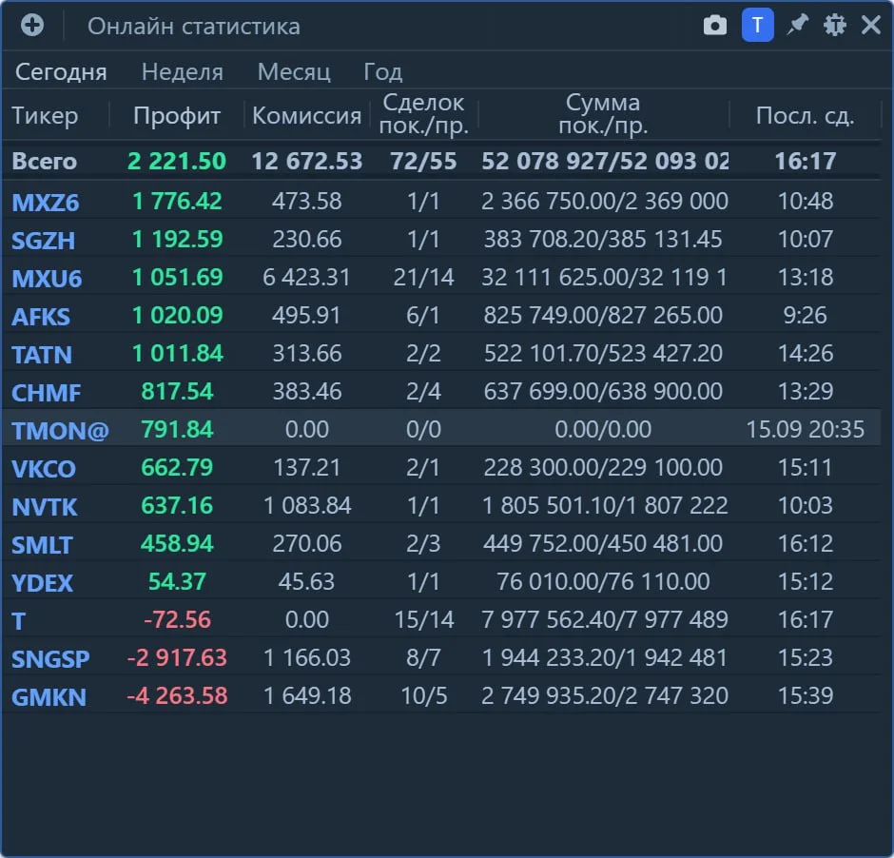Switch to the Сегодня tab
The width and height of the screenshot is (894, 858).
(61, 72)
